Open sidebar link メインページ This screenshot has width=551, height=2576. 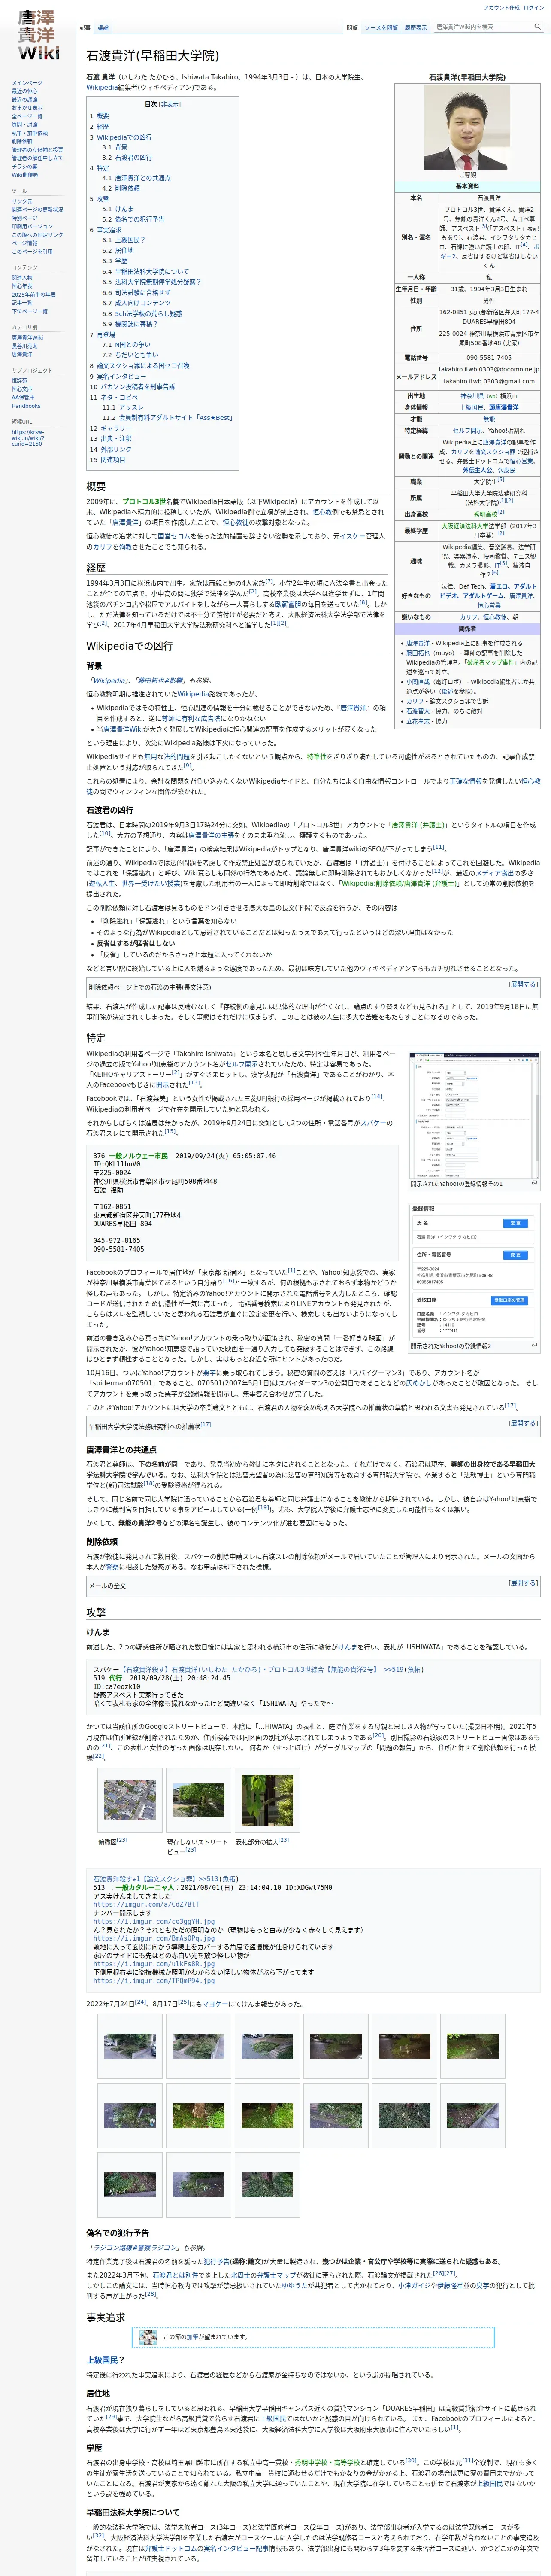tap(27, 83)
